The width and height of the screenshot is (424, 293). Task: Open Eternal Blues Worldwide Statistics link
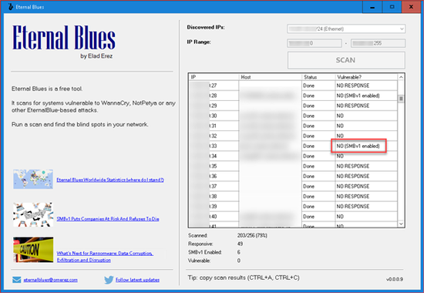pyautogui.click(x=110, y=180)
